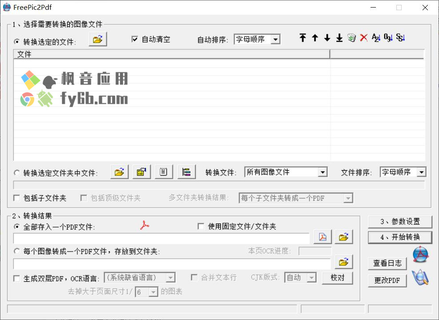Select 转换选定文件夹中文件 radio button
439x320 pixels.
17,173
